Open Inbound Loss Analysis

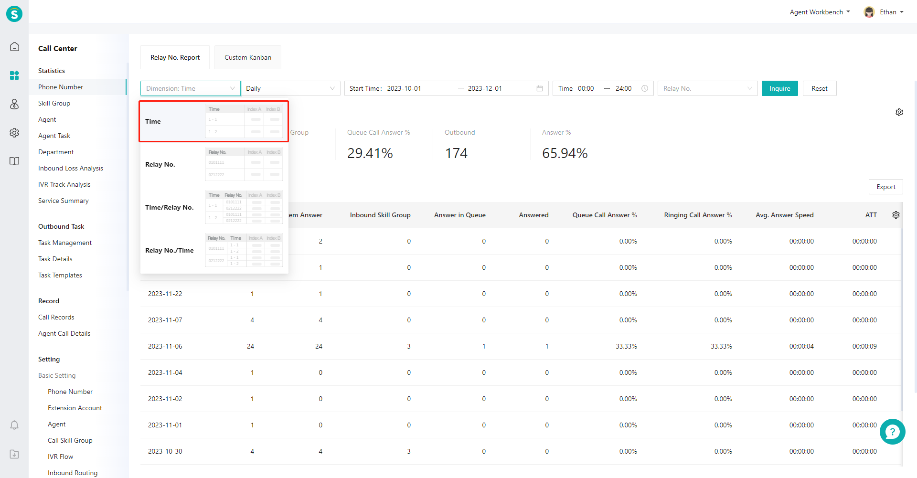coord(71,168)
